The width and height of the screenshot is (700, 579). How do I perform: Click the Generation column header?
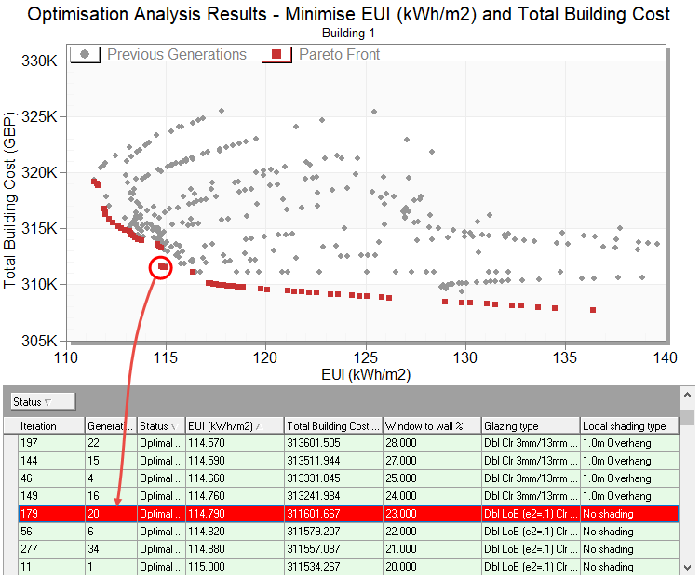[x=110, y=425]
